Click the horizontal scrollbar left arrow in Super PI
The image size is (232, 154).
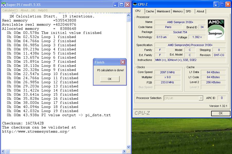[3, 151]
